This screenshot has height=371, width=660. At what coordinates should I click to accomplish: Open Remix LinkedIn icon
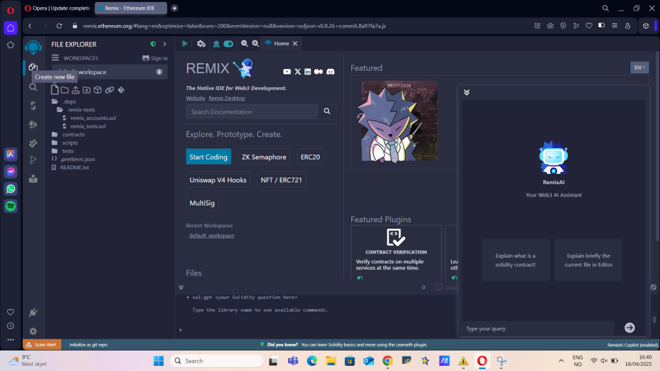[x=307, y=71]
